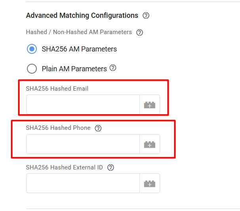View help tooltip for SHA256 Hashed External ID
This screenshot has width=240, height=211.
click(111, 167)
